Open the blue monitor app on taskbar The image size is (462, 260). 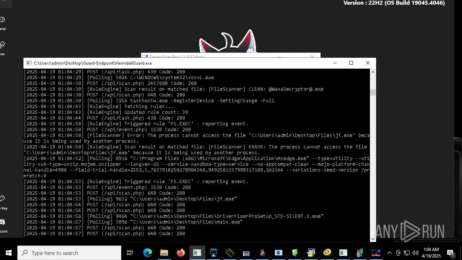[214, 253]
